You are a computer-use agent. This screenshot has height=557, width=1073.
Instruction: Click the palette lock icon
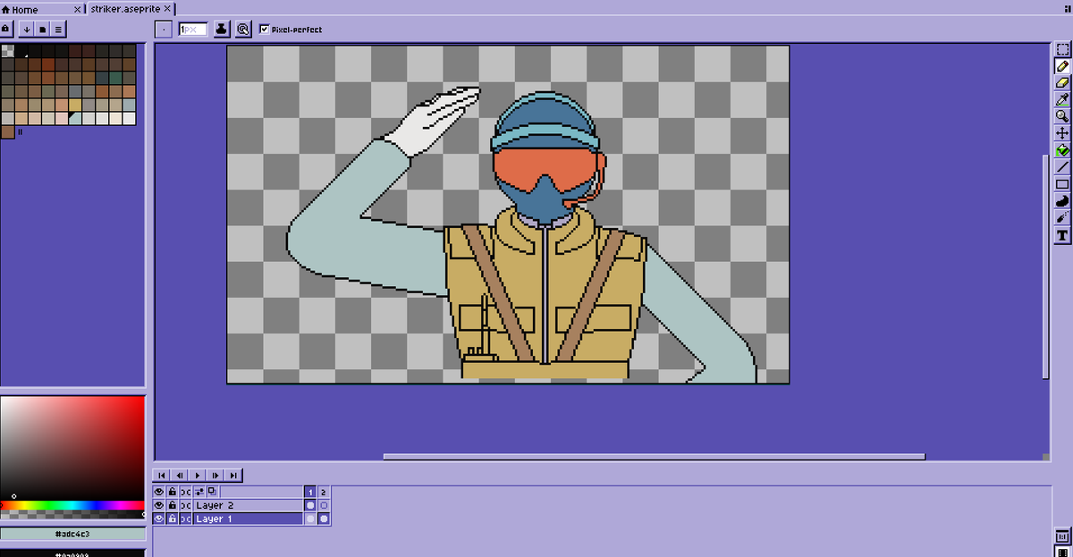click(x=6, y=29)
